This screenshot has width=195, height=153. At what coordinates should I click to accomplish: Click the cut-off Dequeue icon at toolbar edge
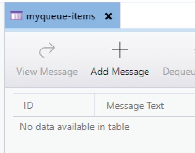pyautogui.click(x=194, y=50)
